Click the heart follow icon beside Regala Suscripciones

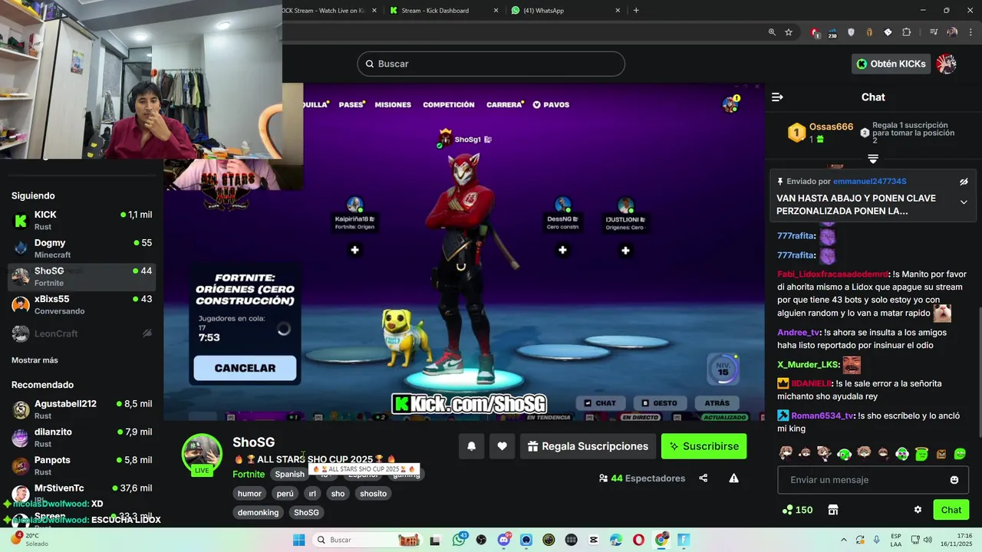(x=502, y=446)
